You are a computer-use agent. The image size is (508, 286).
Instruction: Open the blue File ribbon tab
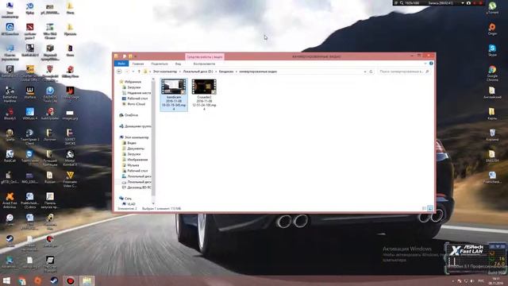tap(121, 64)
